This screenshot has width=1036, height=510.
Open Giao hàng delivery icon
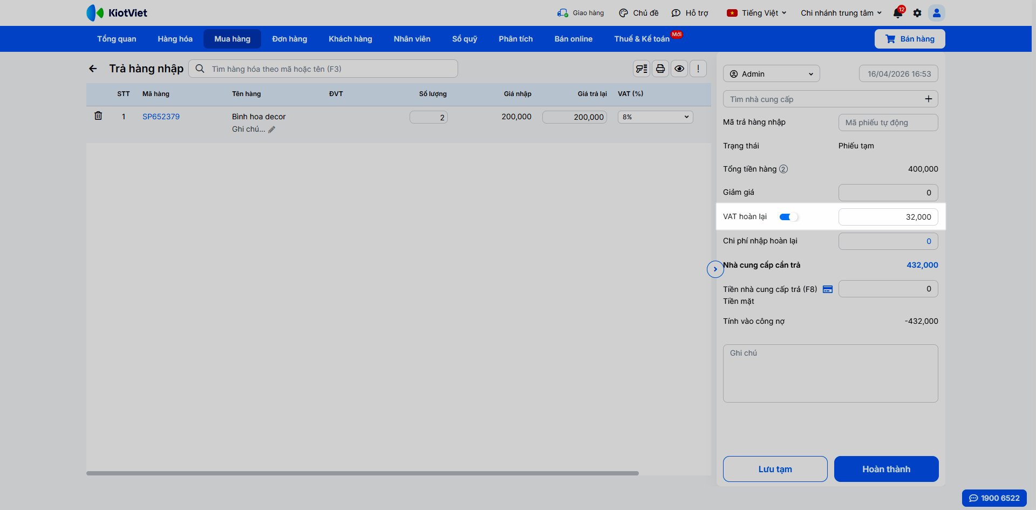click(x=562, y=13)
